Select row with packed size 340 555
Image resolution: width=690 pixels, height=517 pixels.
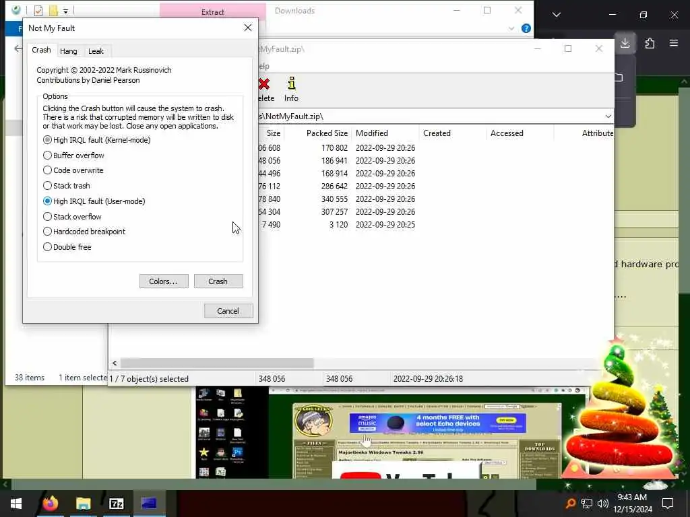[x=436, y=199]
